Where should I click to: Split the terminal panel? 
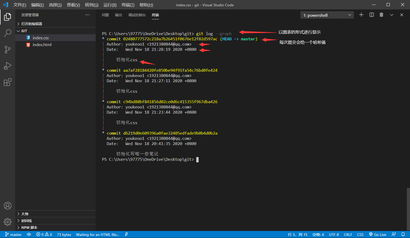click(371, 15)
